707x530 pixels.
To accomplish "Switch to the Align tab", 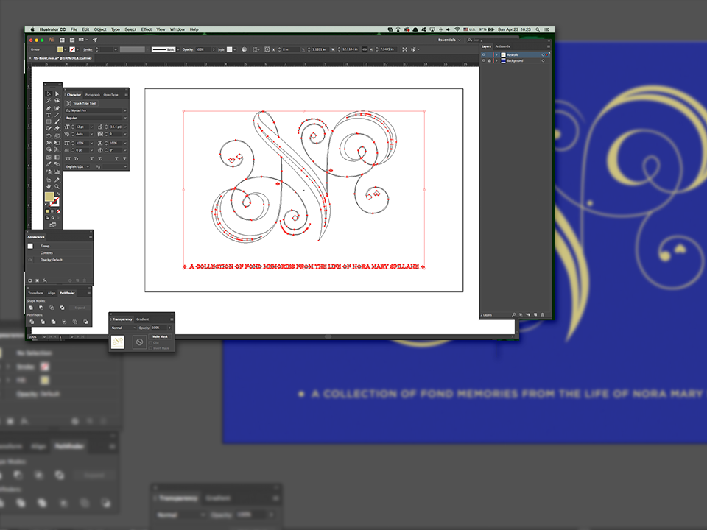I will coord(52,293).
